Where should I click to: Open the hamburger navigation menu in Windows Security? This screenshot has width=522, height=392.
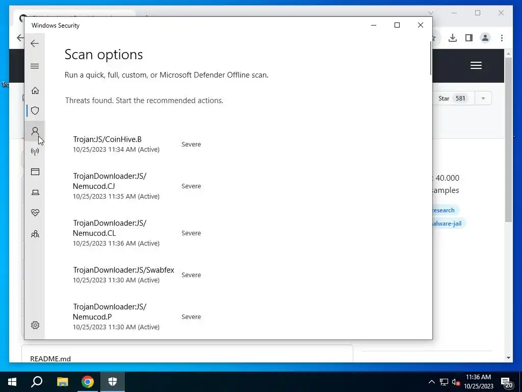(x=35, y=66)
